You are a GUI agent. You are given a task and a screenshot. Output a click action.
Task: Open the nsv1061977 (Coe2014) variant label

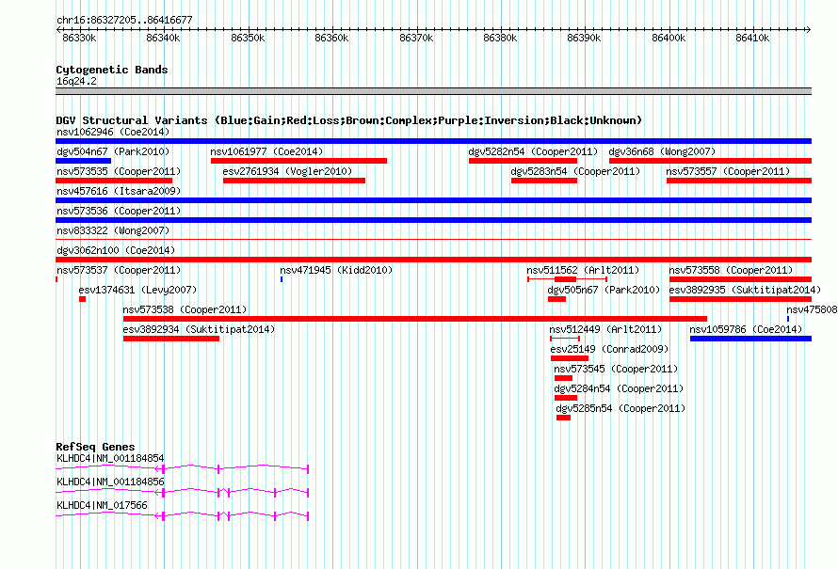(266, 151)
